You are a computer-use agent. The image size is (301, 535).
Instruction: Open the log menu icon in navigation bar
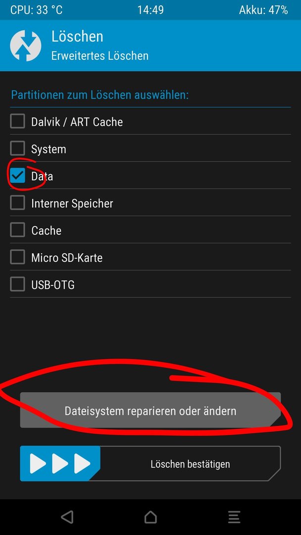tap(234, 517)
